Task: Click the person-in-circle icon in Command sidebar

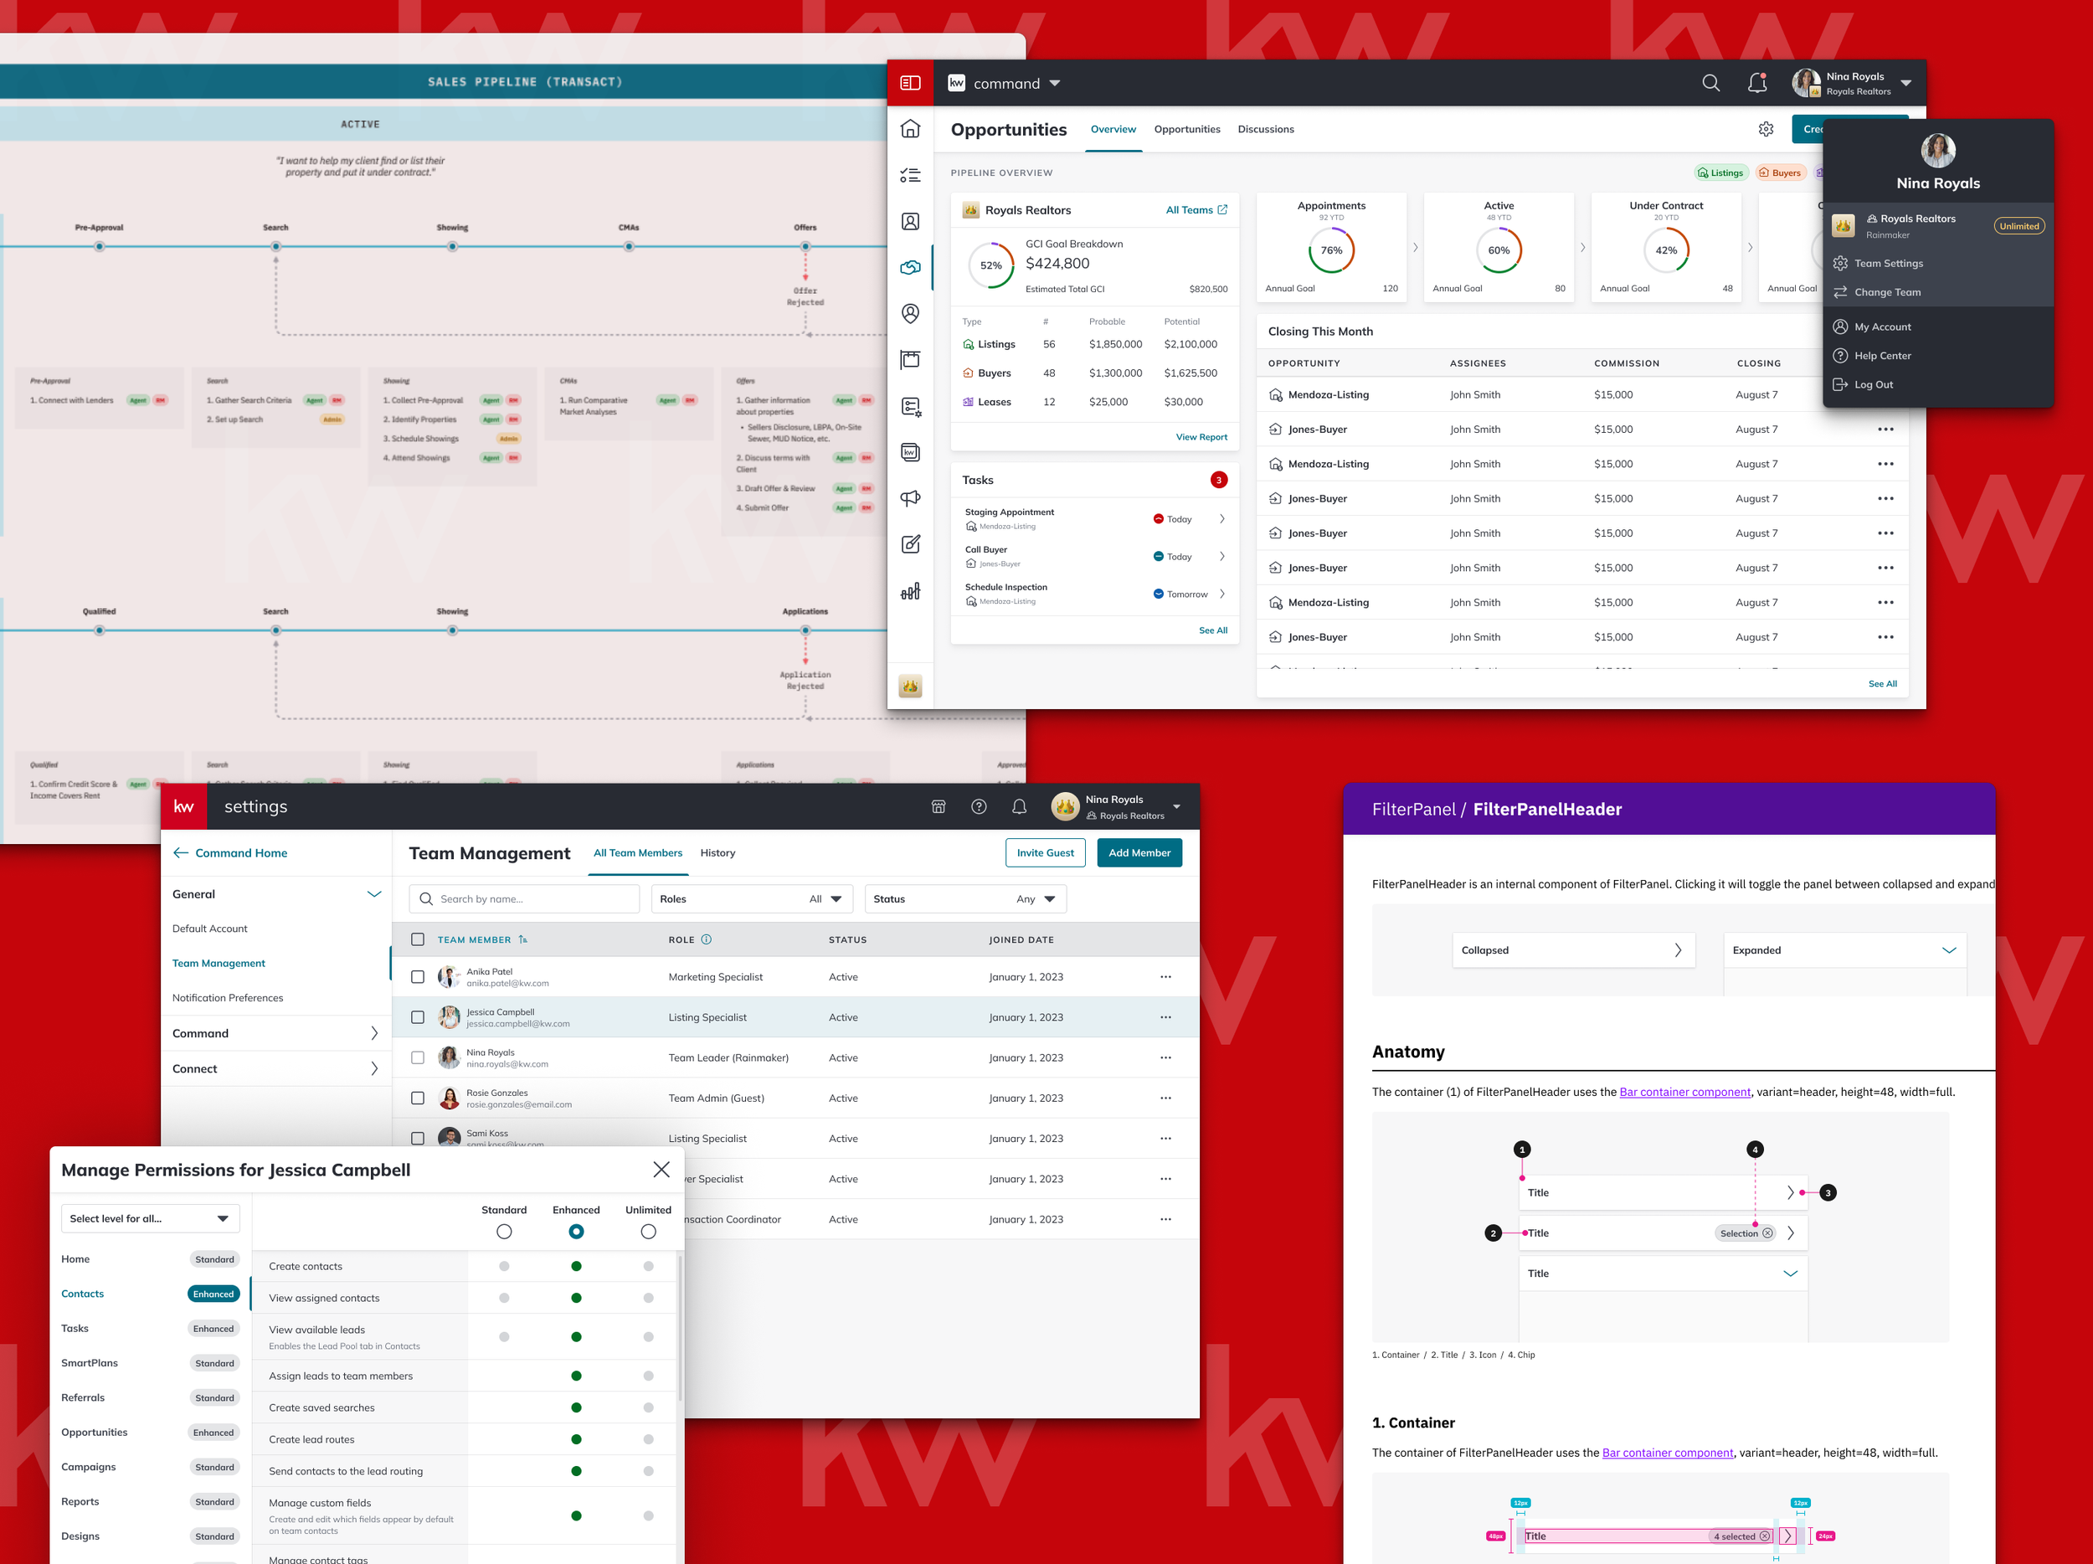Action: [x=910, y=313]
